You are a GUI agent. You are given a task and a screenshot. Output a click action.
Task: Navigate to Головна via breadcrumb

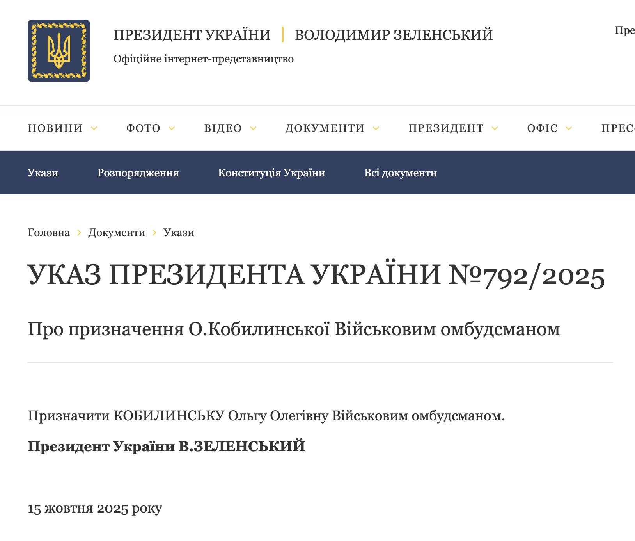point(48,232)
